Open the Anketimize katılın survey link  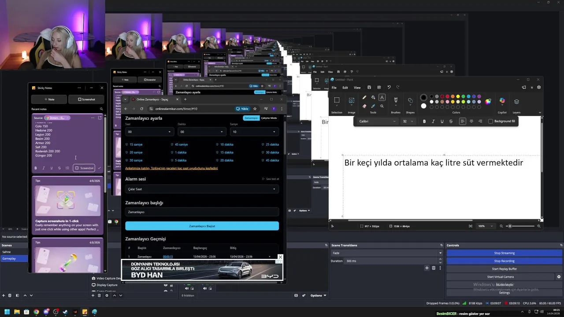(x=171, y=168)
